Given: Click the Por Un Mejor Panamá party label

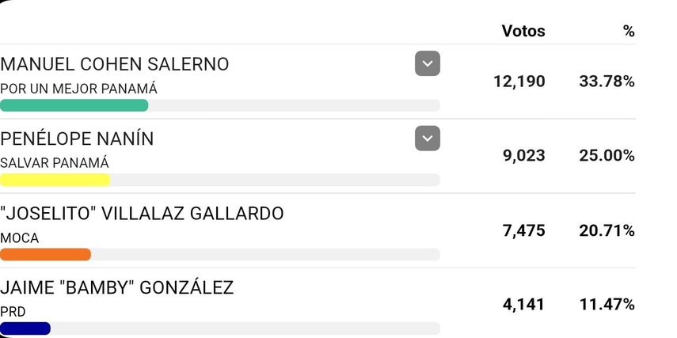Looking at the screenshot, I should click(78, 89).
